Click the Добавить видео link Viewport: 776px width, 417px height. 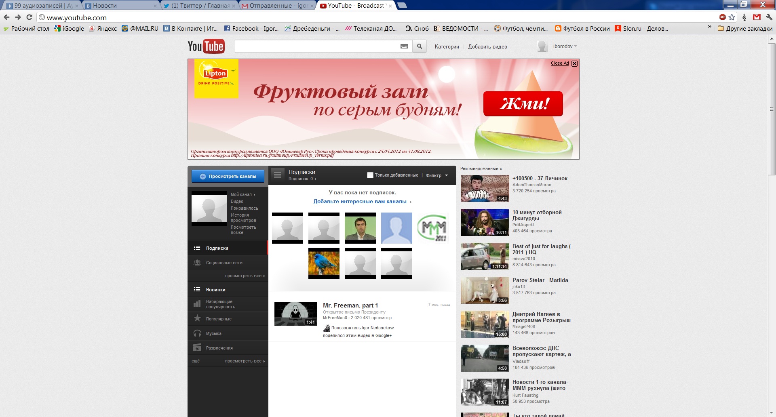point(487,46)
